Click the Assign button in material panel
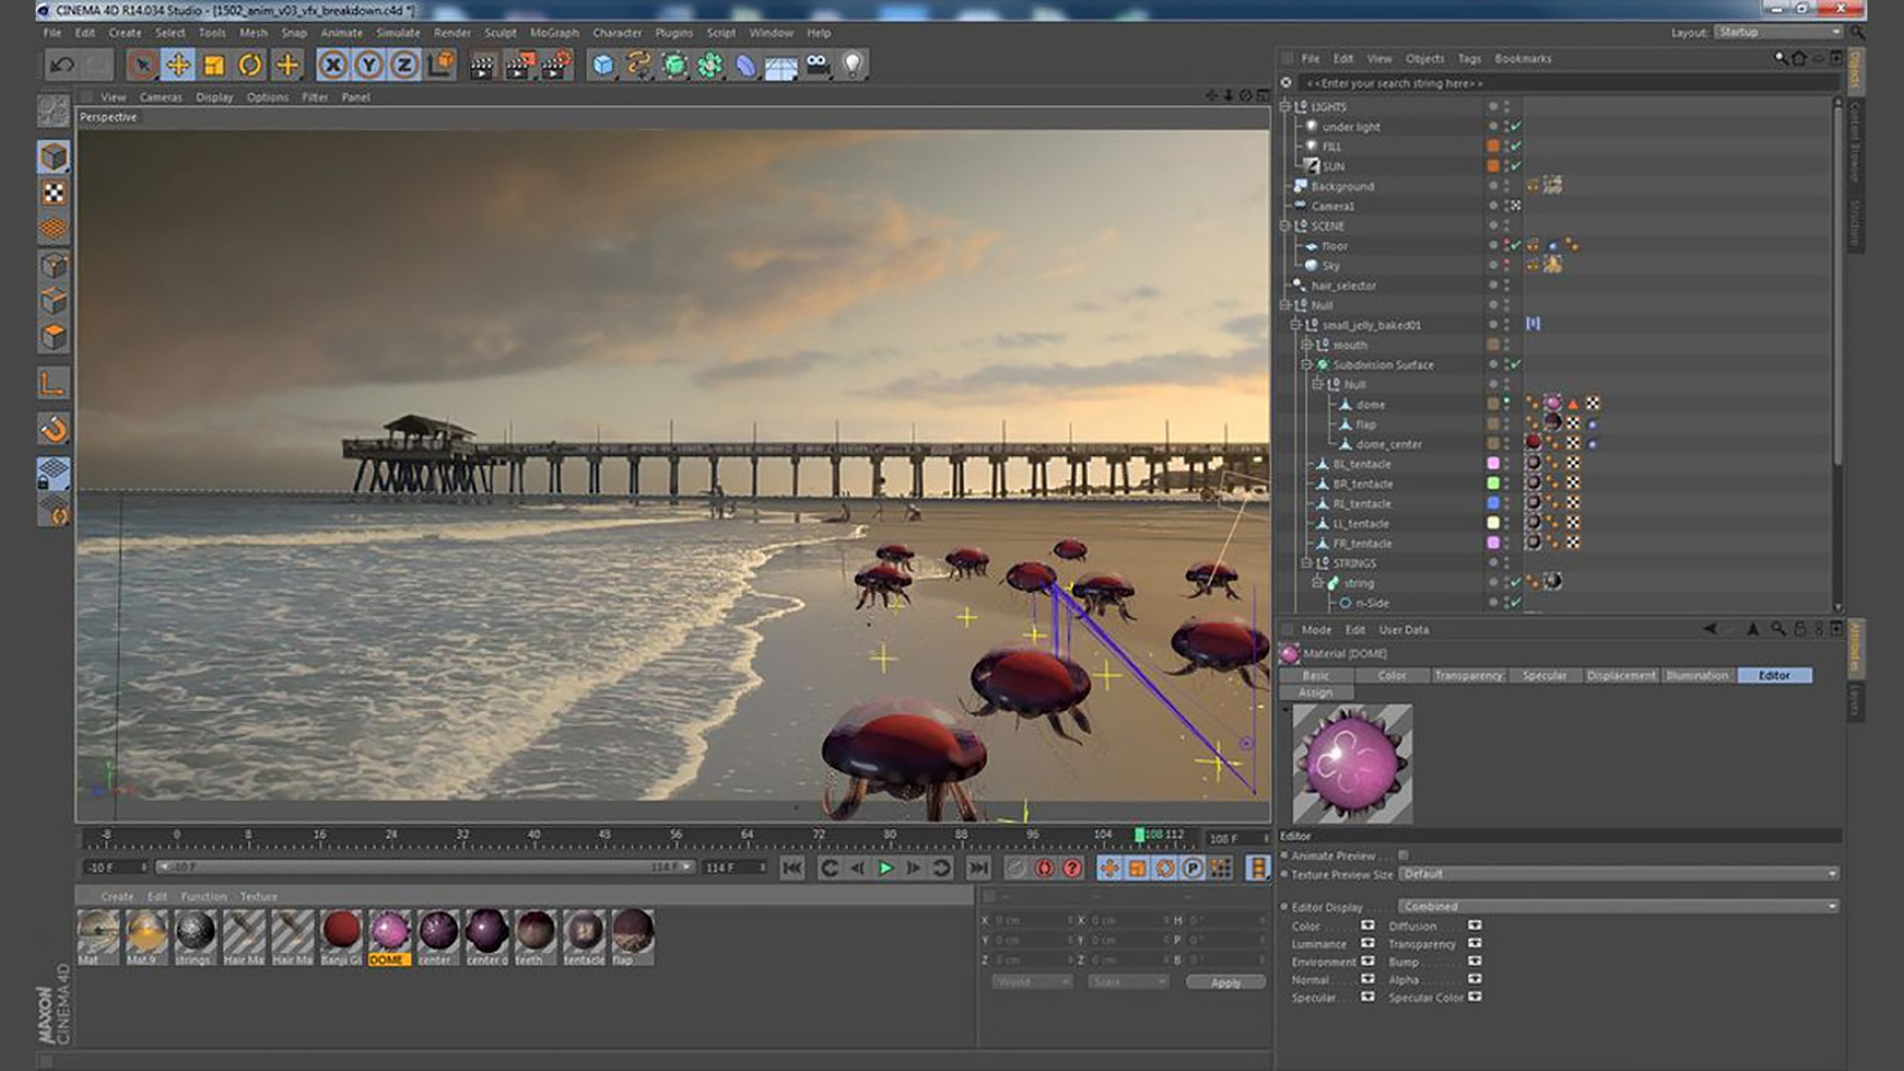The height and width of the screenshot is (1071, 1904). (1315, 693)
